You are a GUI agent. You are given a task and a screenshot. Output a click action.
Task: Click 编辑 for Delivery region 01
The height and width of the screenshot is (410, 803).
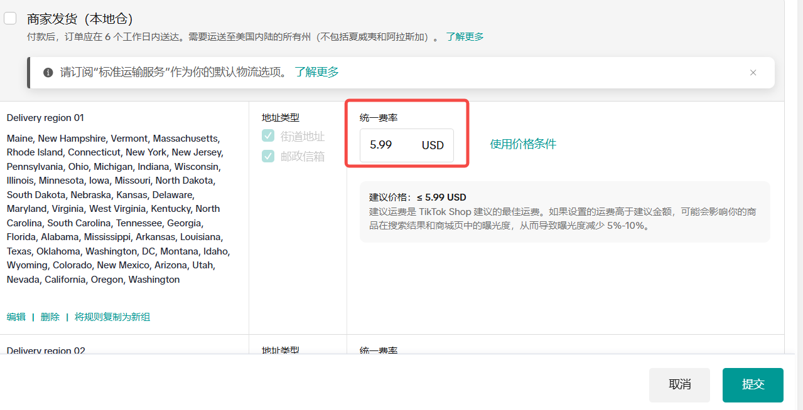(x=16, y=317)
